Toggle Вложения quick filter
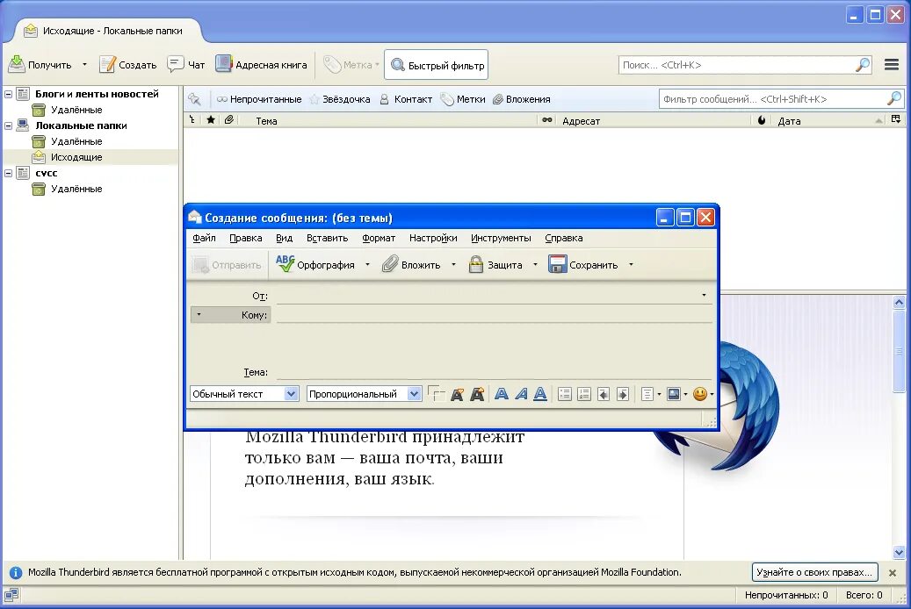 click(x=522, y=99)
